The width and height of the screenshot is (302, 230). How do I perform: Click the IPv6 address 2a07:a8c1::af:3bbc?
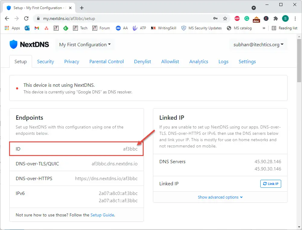tap(118, 201)
